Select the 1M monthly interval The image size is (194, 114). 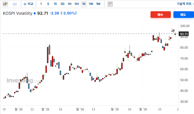tap(98, 4)
